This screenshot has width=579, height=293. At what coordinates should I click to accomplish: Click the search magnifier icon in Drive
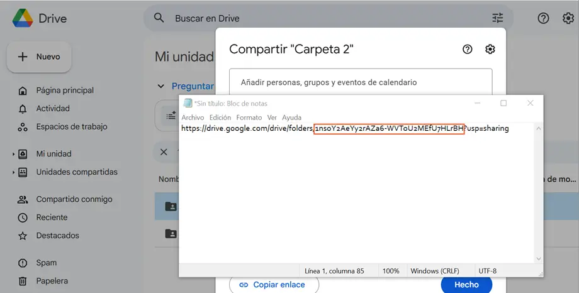(159, 18)
